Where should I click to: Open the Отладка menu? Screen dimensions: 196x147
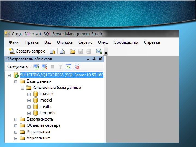click(65, 42)
